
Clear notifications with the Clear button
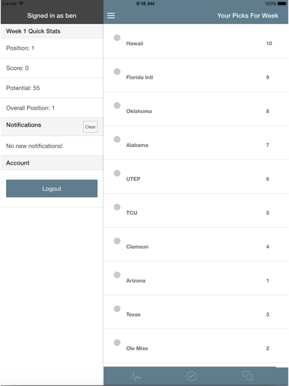90,127
